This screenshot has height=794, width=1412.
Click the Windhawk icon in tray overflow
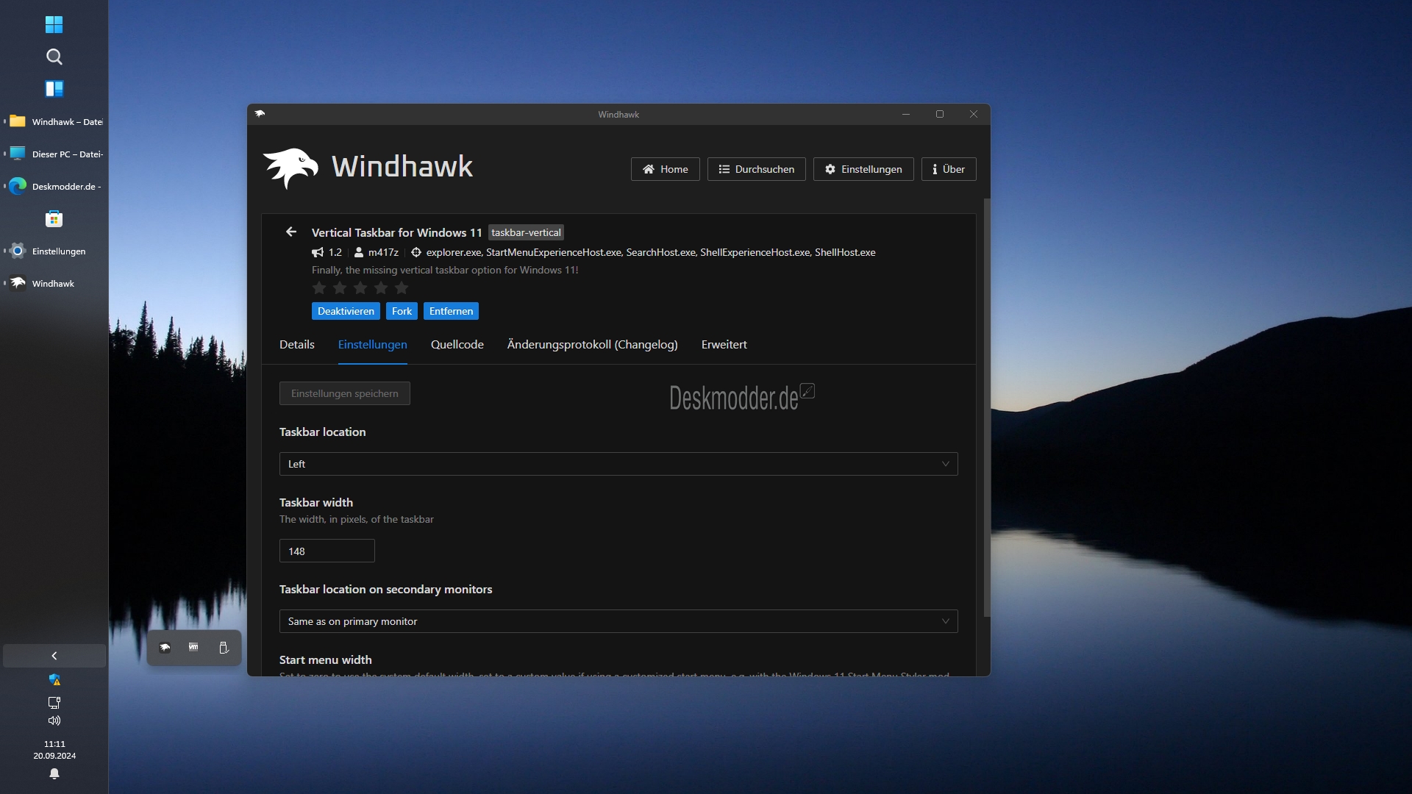(x=165, y=648)
